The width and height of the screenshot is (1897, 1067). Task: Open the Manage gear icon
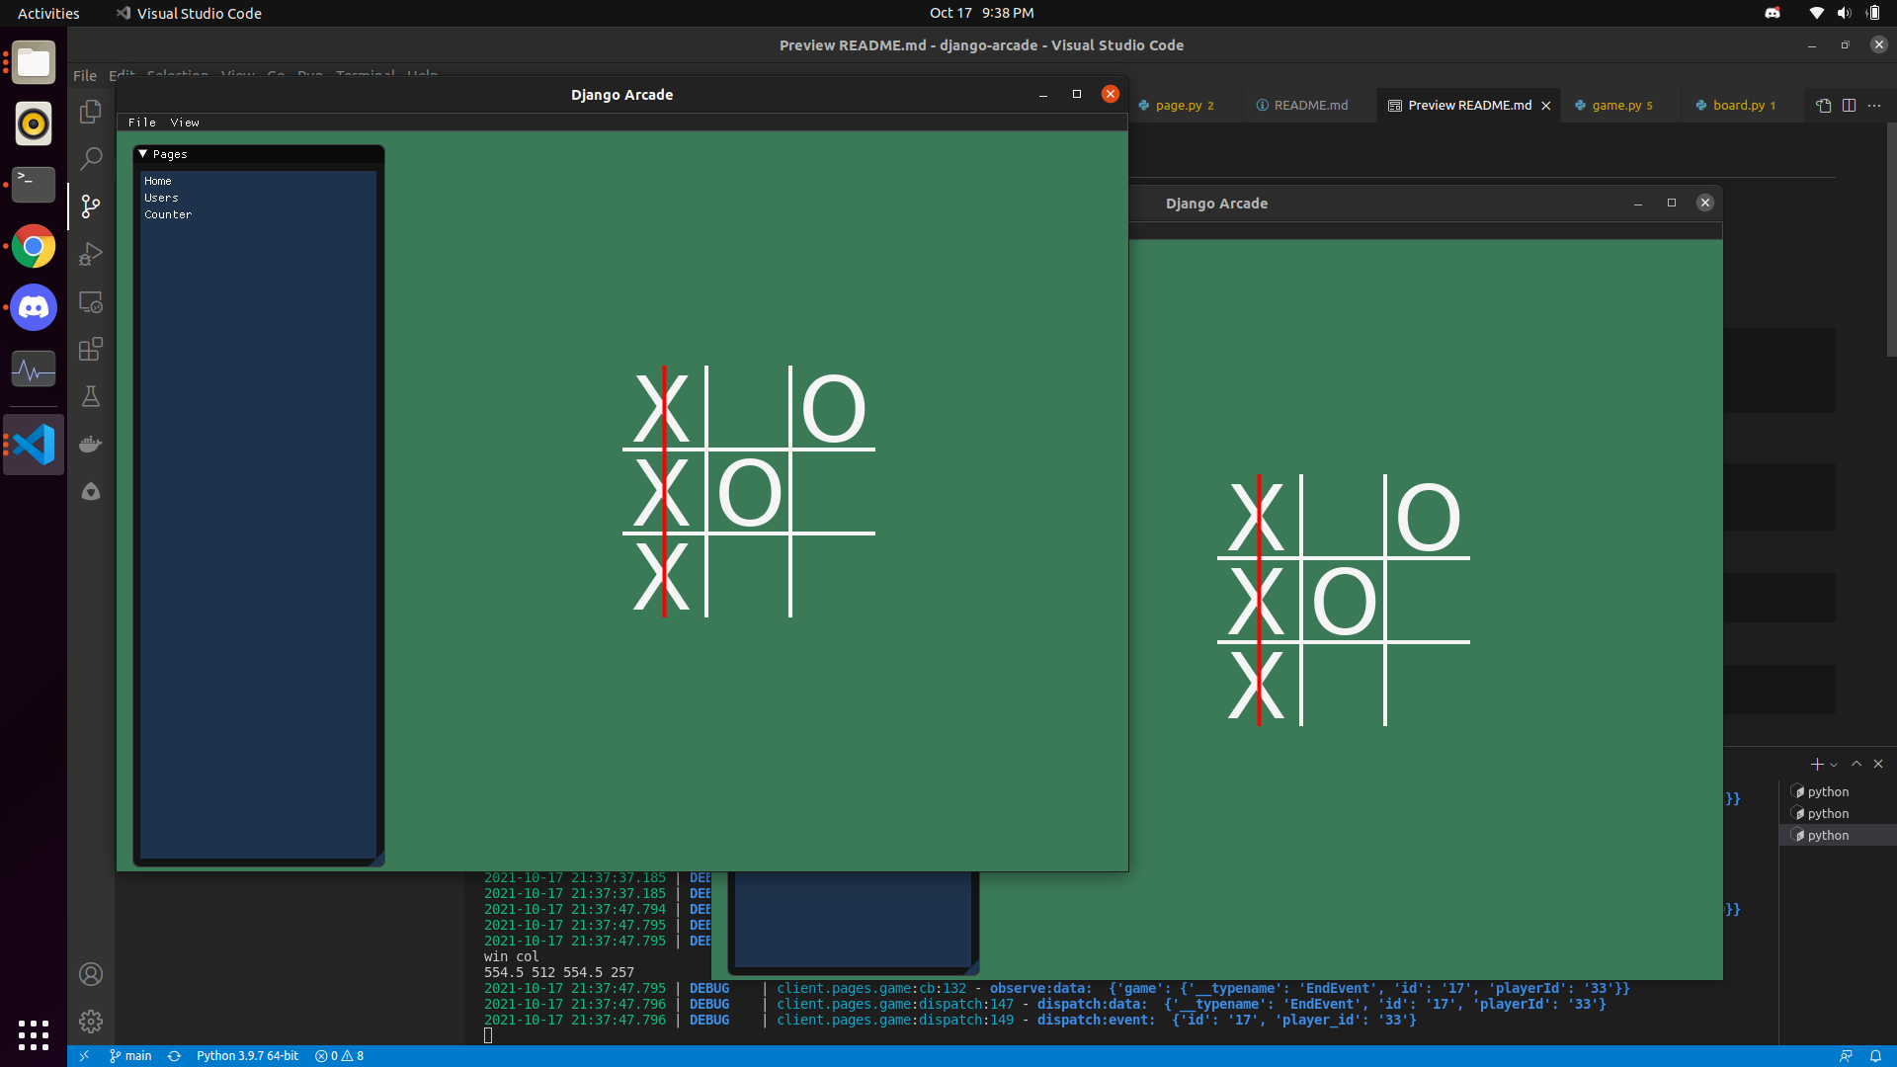click(x=91, y=1022)
